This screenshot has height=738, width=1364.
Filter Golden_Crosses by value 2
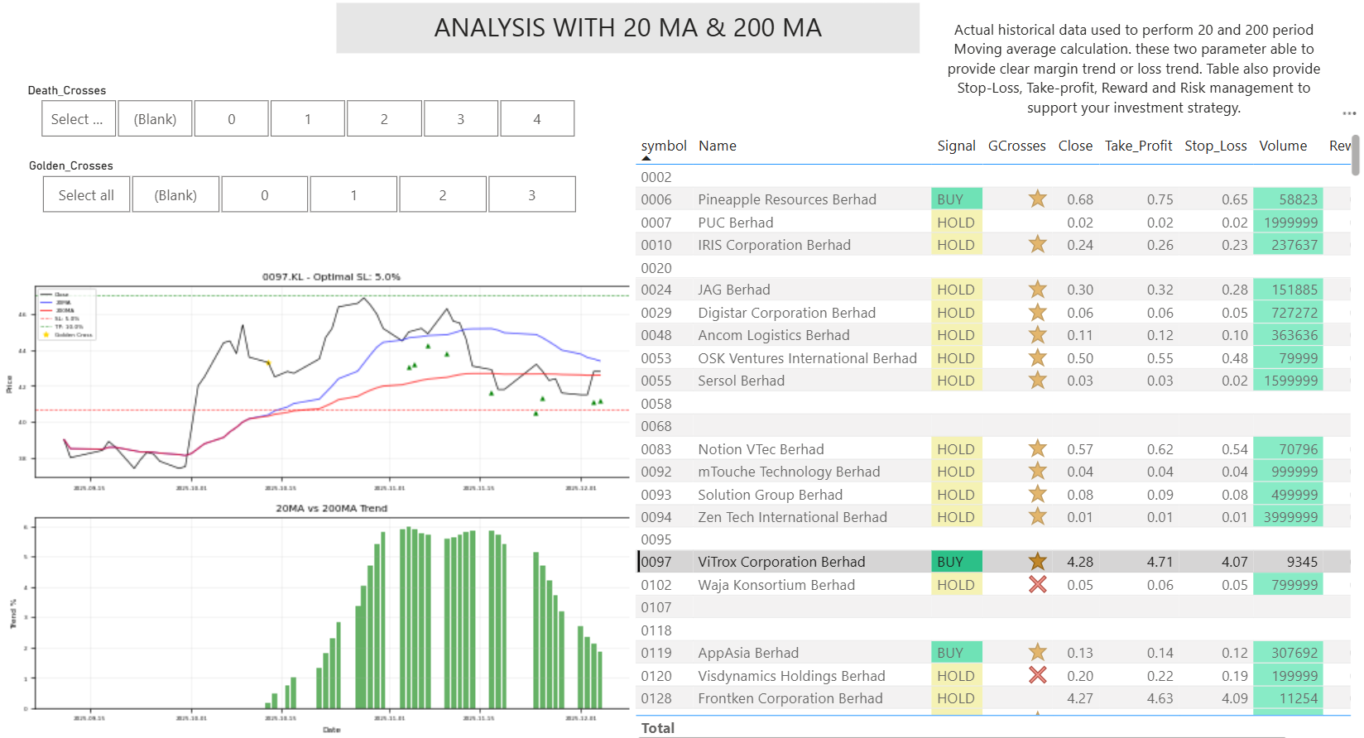443,195
